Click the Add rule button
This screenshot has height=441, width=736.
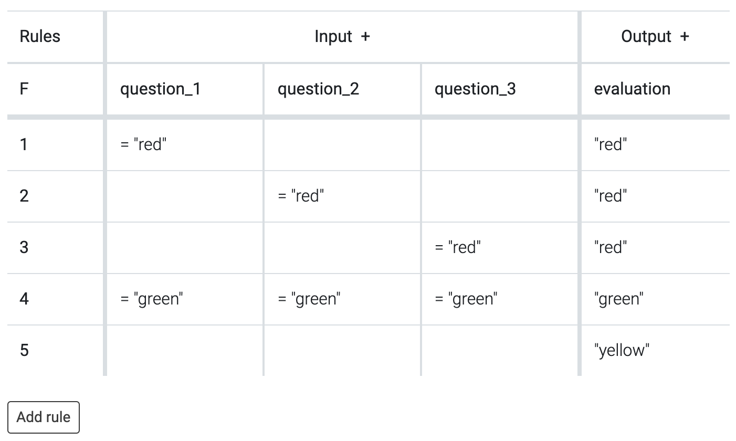coord(44,417)
